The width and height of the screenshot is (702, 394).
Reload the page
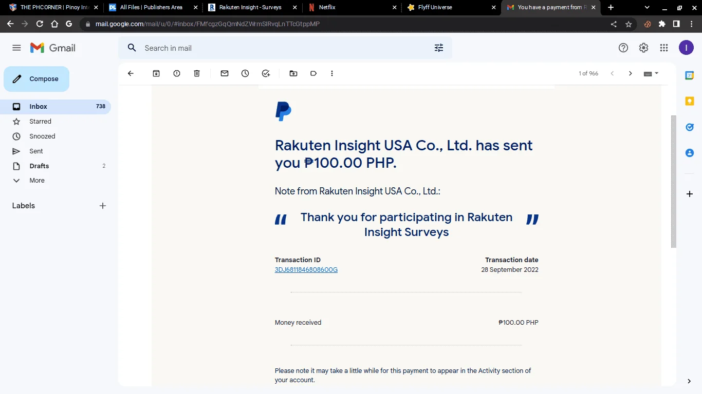coord(40,24)
